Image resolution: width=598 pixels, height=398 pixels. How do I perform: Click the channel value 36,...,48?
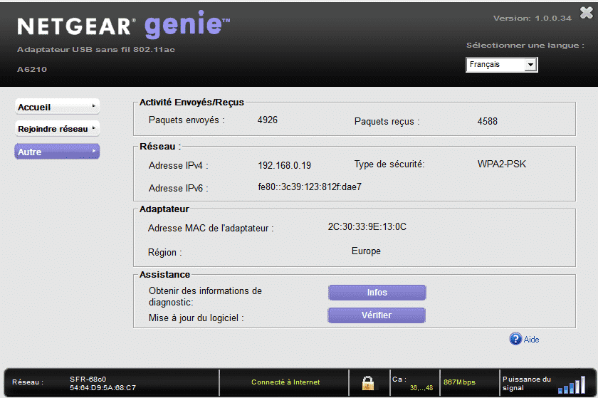click(x=421, y=388)
